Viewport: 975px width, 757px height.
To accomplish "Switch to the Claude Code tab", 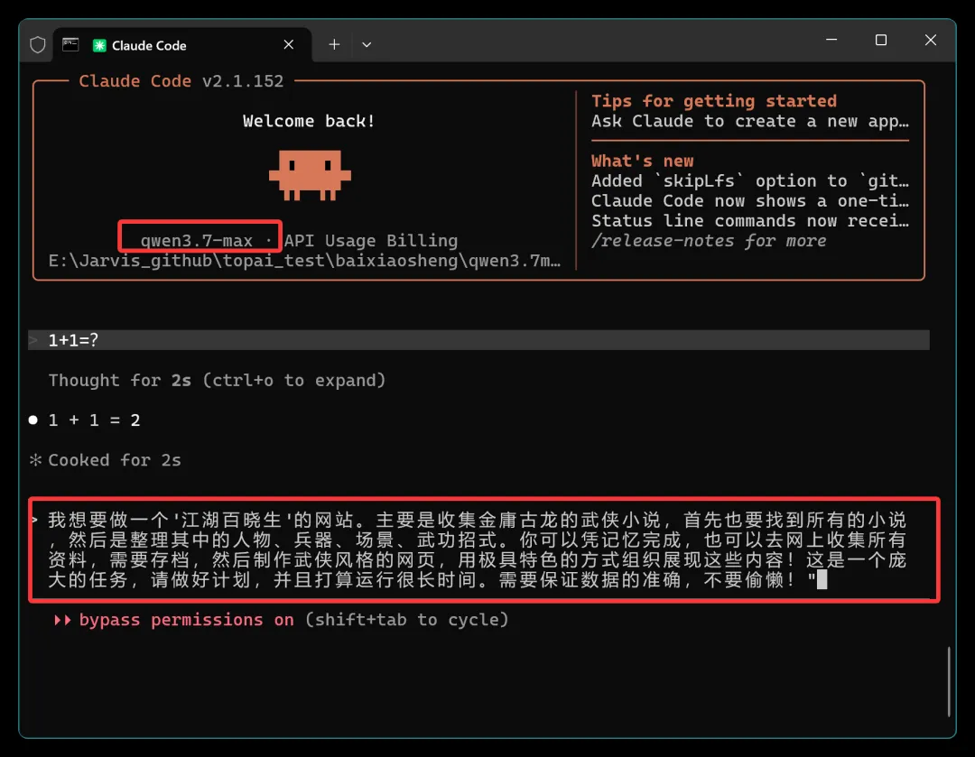I will pos(182,45).
